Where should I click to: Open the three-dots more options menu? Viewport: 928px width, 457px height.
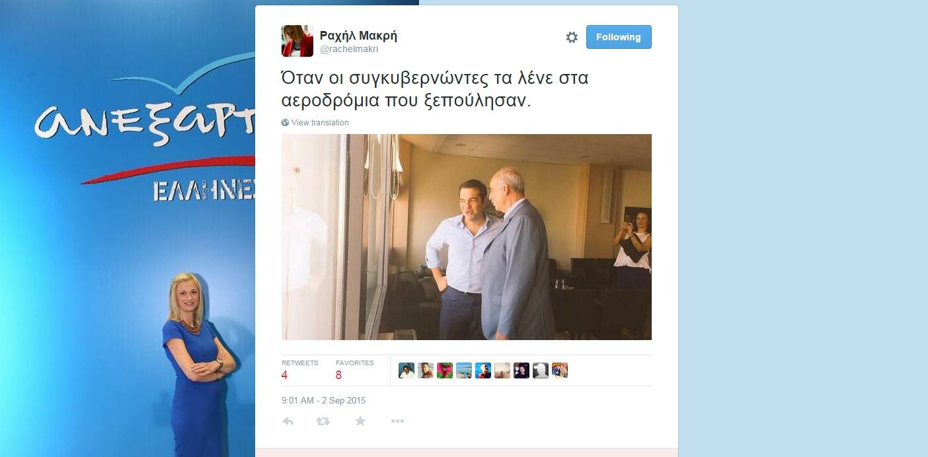coord(397,421)
